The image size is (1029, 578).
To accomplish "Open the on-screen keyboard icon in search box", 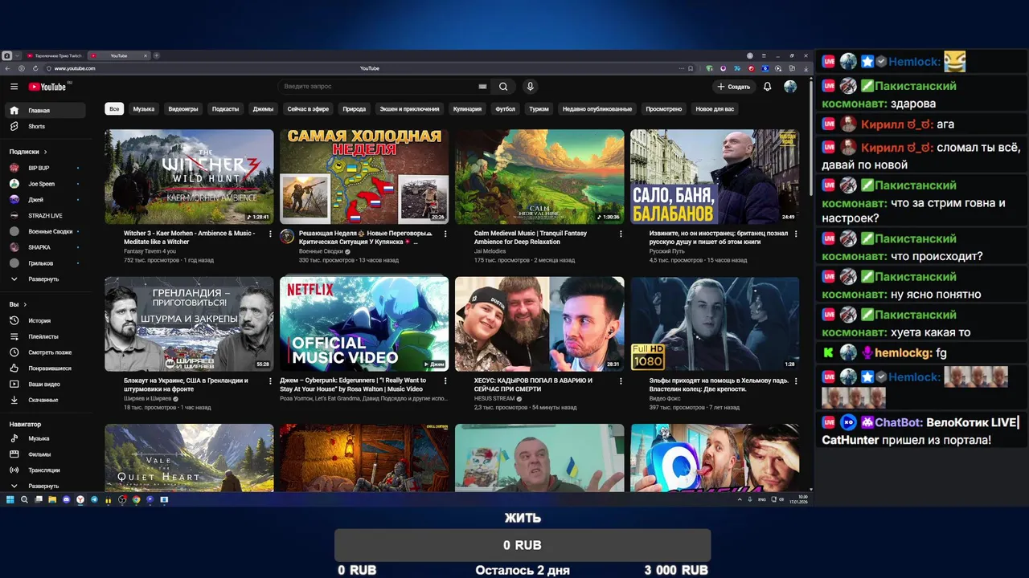I will pyautogui.click(x=482, y=87).
